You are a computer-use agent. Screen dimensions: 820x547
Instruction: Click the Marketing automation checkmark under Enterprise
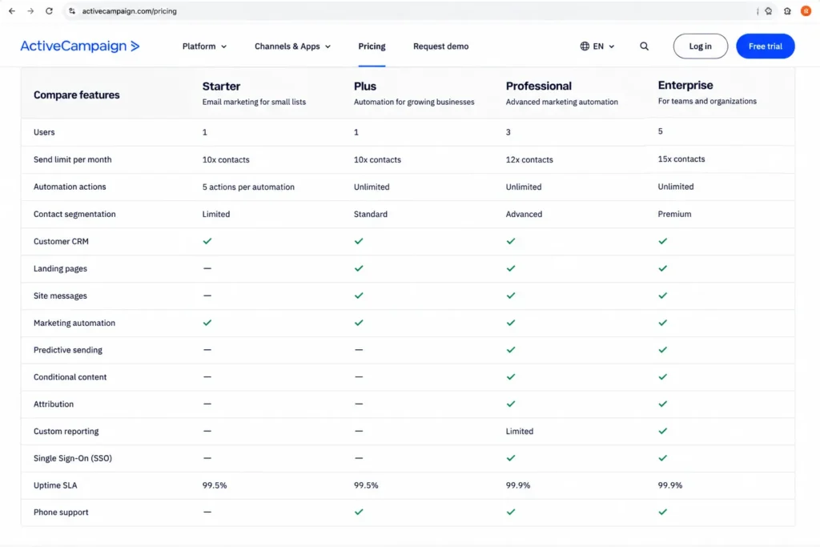tap(662, 323)
